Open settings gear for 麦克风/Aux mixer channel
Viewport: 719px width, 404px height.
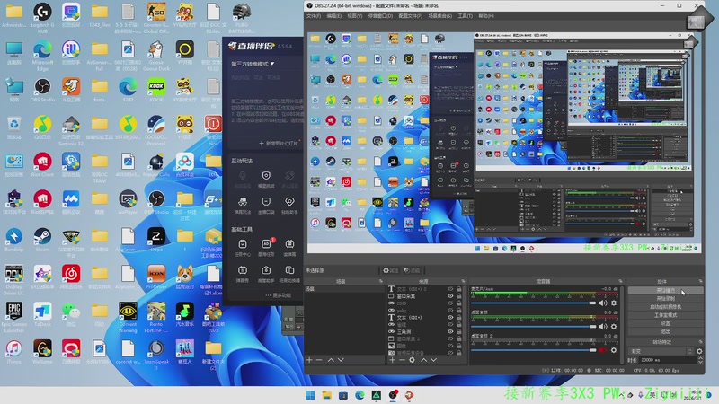614,303
